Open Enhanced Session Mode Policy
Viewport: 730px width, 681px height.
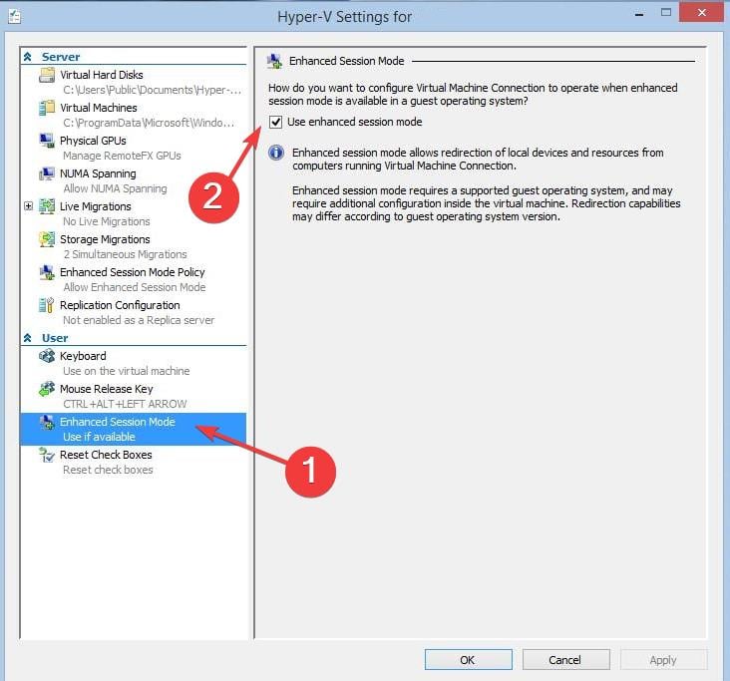tap(133, 272)
